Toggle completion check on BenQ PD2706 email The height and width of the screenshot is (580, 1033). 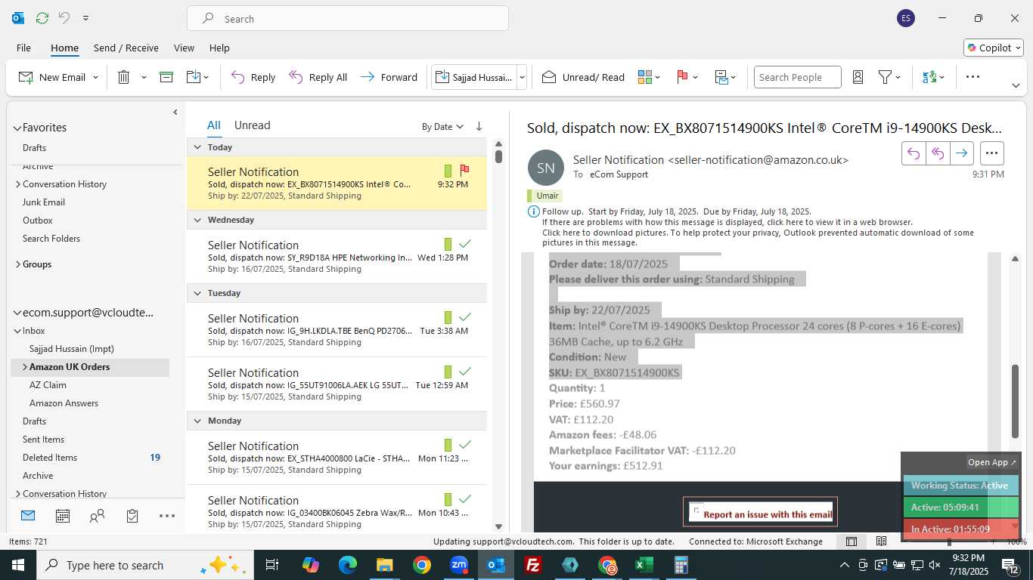[465, 317]
